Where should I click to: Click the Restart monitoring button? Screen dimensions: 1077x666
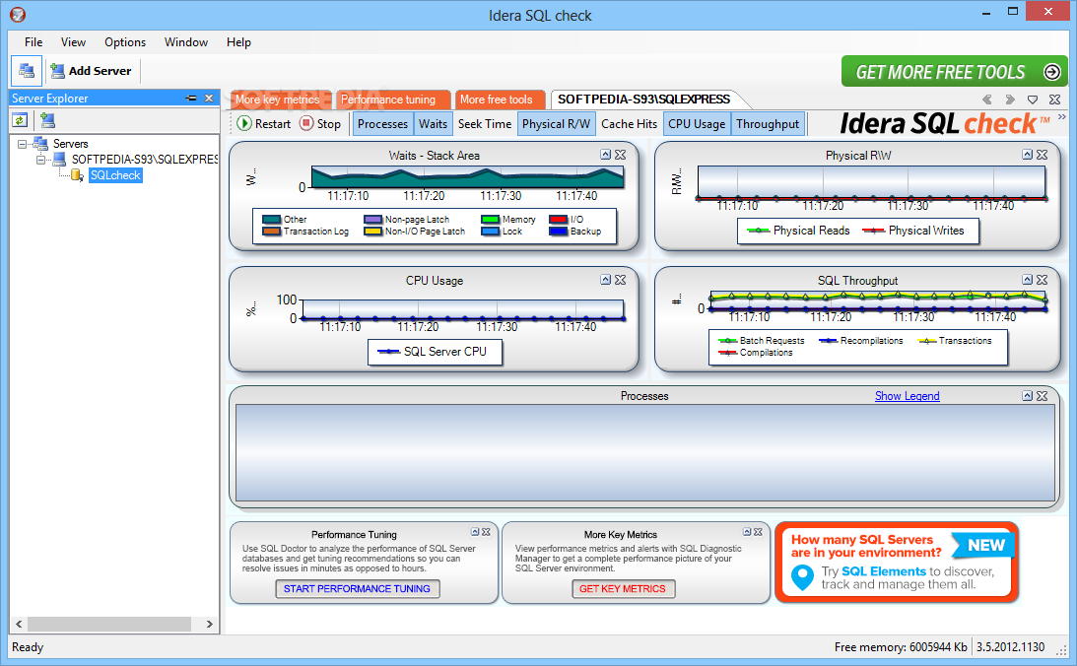264,123
